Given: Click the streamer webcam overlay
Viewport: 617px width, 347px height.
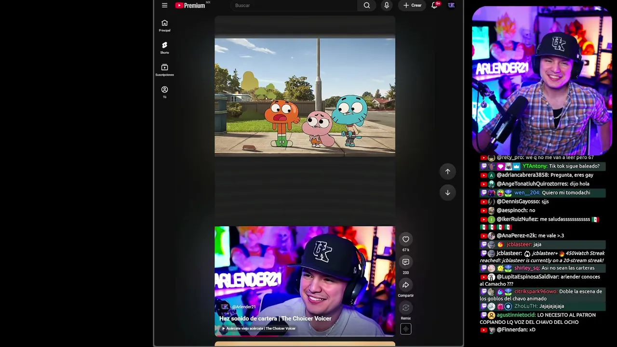Looking at the screenshot, I should pyautogui.click(x=542, y=80).
